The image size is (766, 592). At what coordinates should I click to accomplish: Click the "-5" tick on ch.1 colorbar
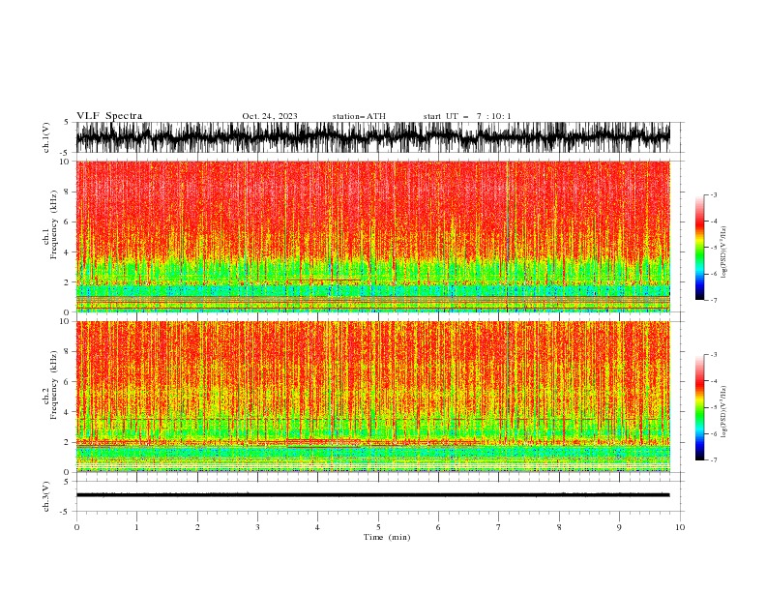pos(714,248)
